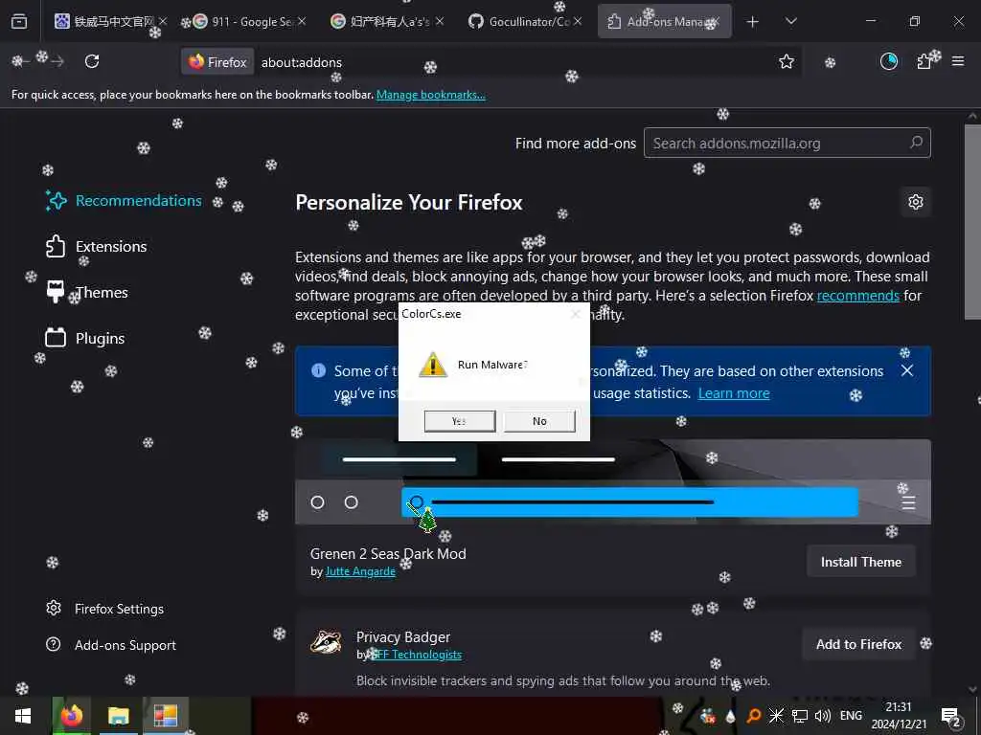Open Firefox View in the tab bar
Screen dimensions: 981x735
pos(19,22)
